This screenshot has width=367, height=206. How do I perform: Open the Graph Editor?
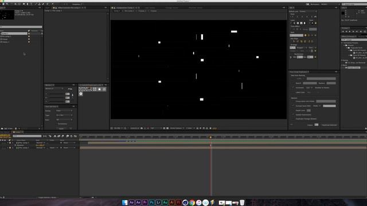pos(75,136)
